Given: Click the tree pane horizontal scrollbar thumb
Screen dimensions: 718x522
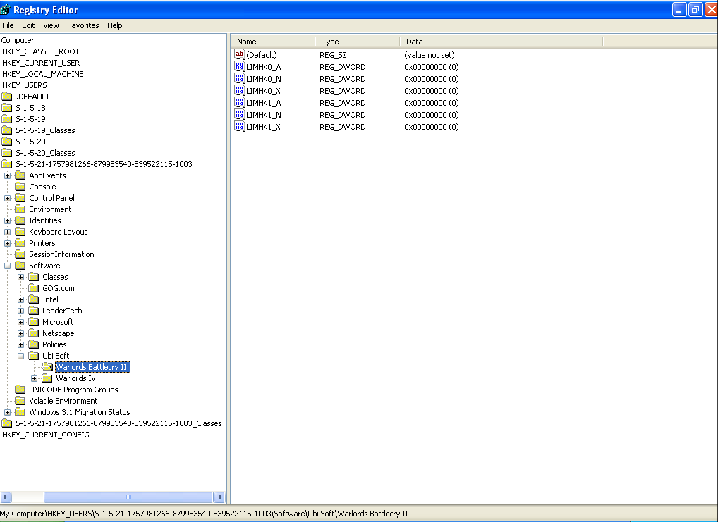Looking at the screenshot, I should pos(128,497).
